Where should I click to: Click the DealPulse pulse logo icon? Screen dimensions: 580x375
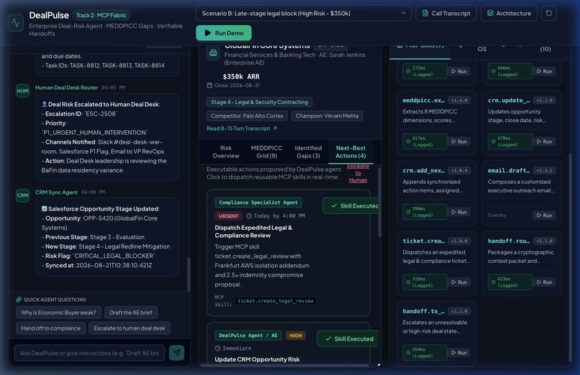(16, 23)
